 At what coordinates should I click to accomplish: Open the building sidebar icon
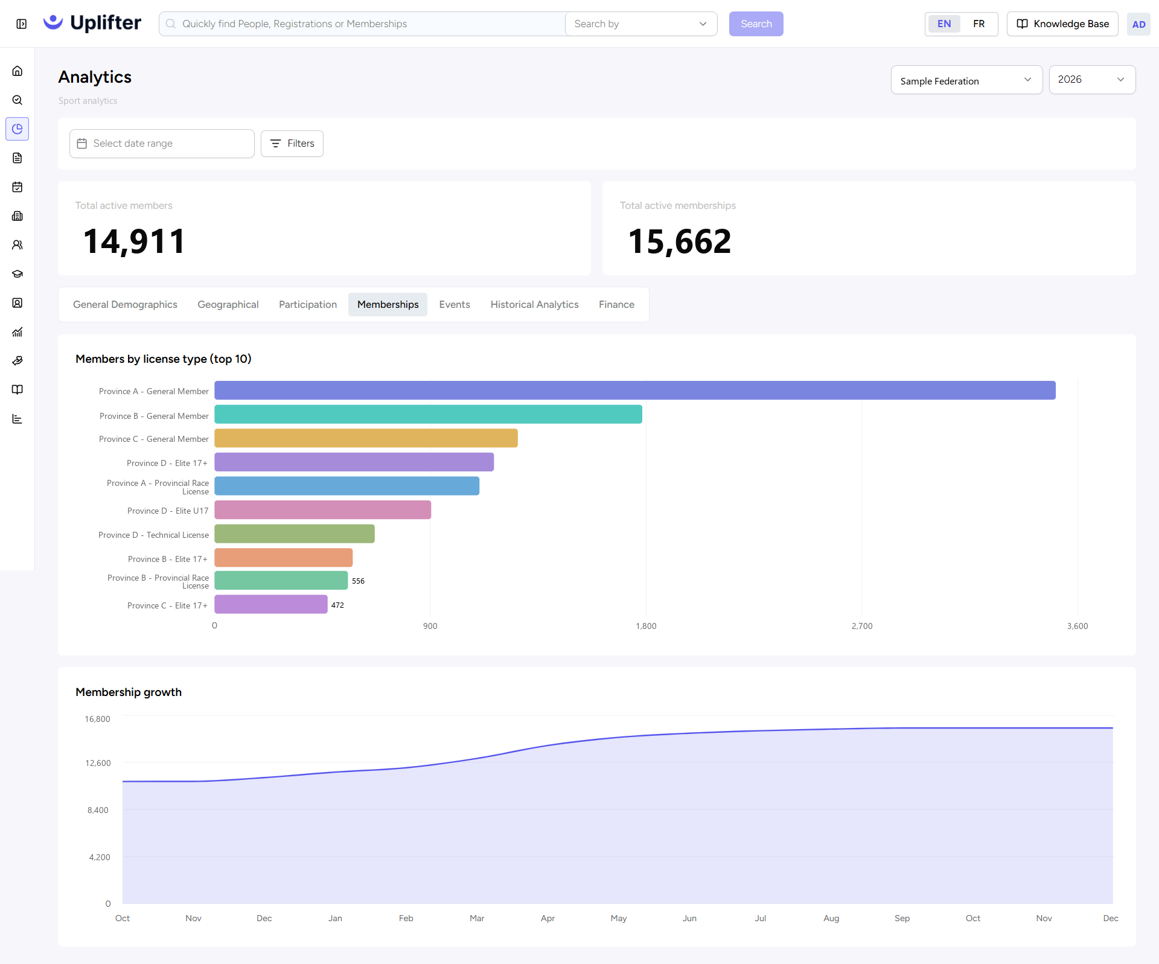click(x=18, y=216)
